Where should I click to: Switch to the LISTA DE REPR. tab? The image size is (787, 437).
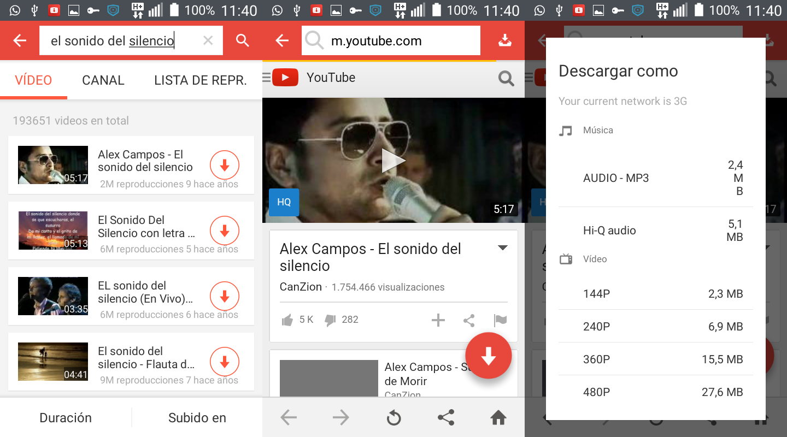tap(200, 80)
